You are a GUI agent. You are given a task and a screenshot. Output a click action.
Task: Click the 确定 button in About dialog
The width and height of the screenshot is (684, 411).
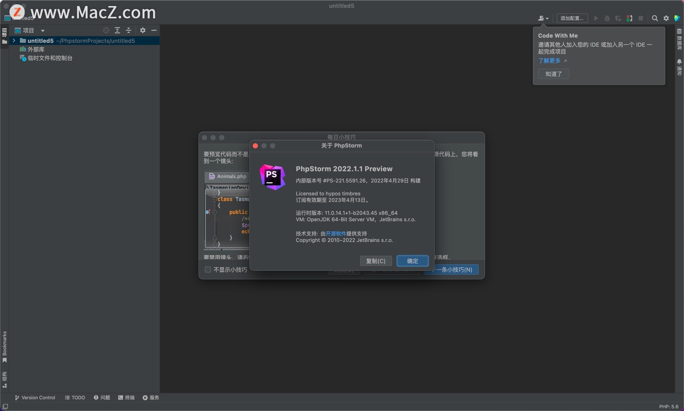tap(412, 261)
